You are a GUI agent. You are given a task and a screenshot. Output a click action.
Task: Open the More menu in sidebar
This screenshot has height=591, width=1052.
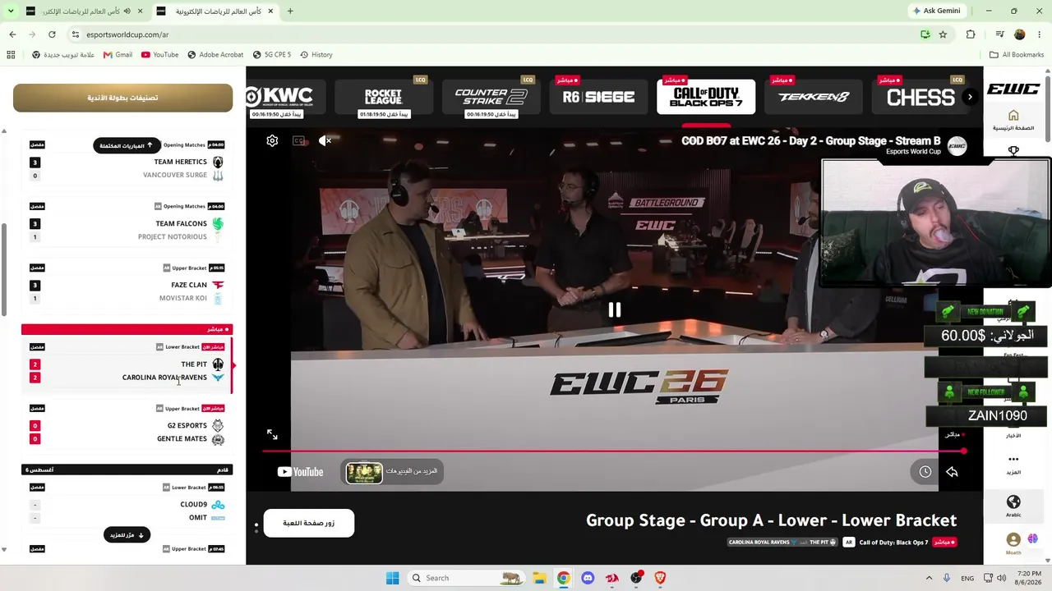point(1013,465)
